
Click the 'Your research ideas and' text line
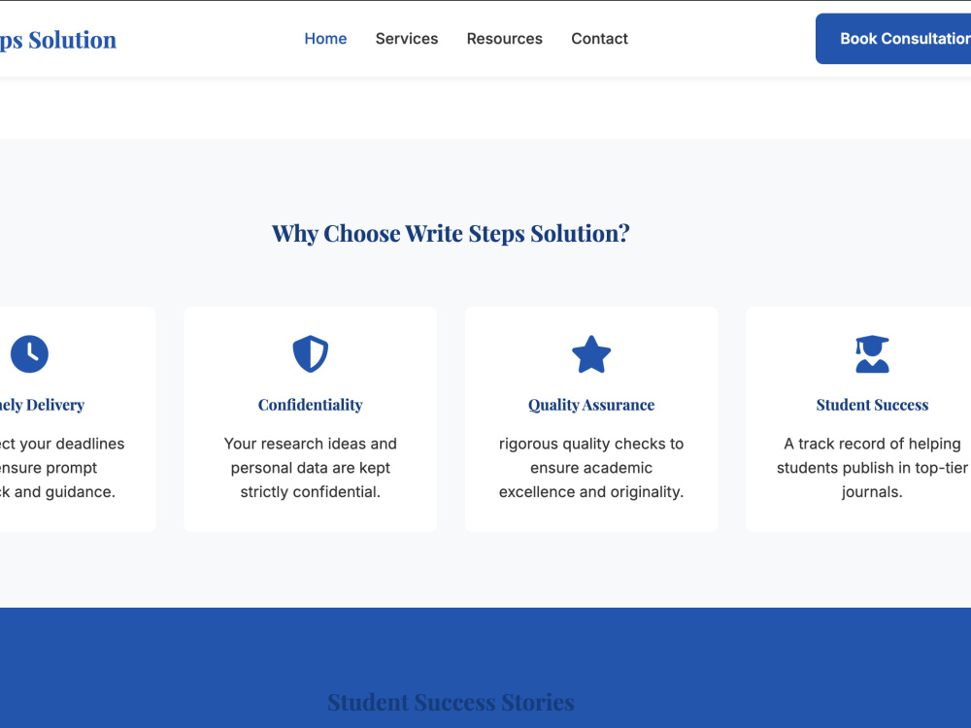[x=311, y=444]
